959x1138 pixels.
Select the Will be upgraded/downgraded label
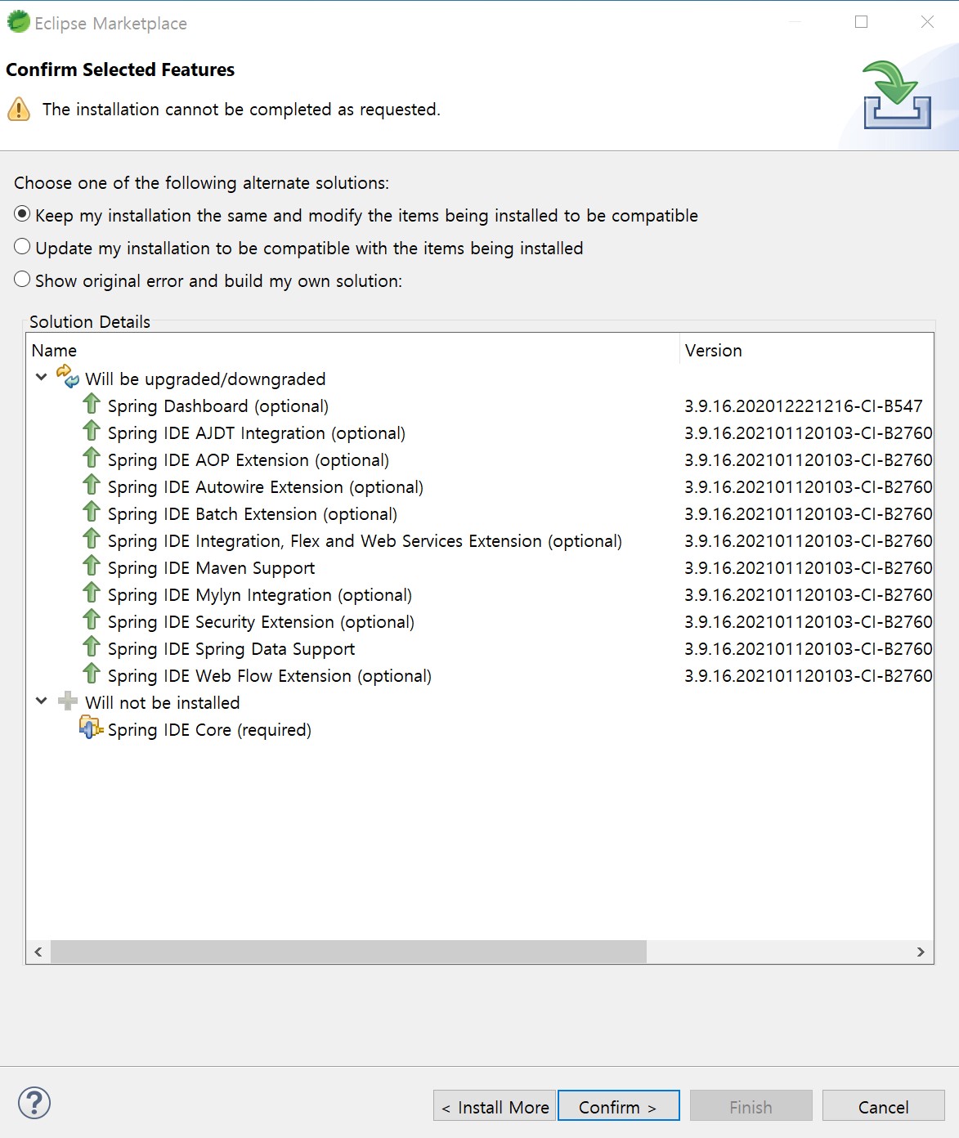pos(205,379)
